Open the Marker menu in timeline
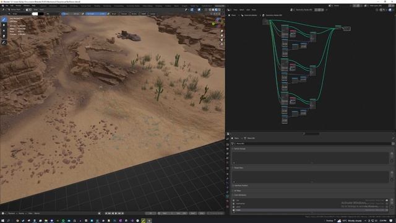Viewport: 396px width, 223px height. [x=37, y=213]
